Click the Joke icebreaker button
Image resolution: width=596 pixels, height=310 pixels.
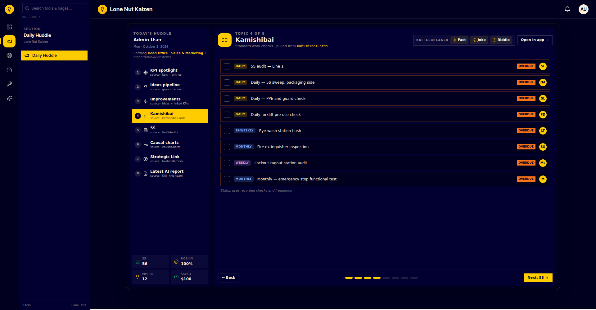pos(479,40)
